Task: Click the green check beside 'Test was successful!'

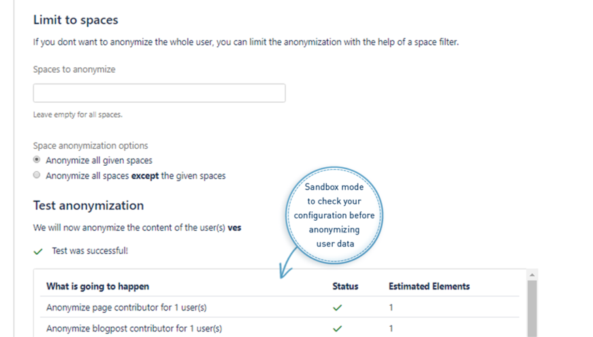Action: [38, 251]
